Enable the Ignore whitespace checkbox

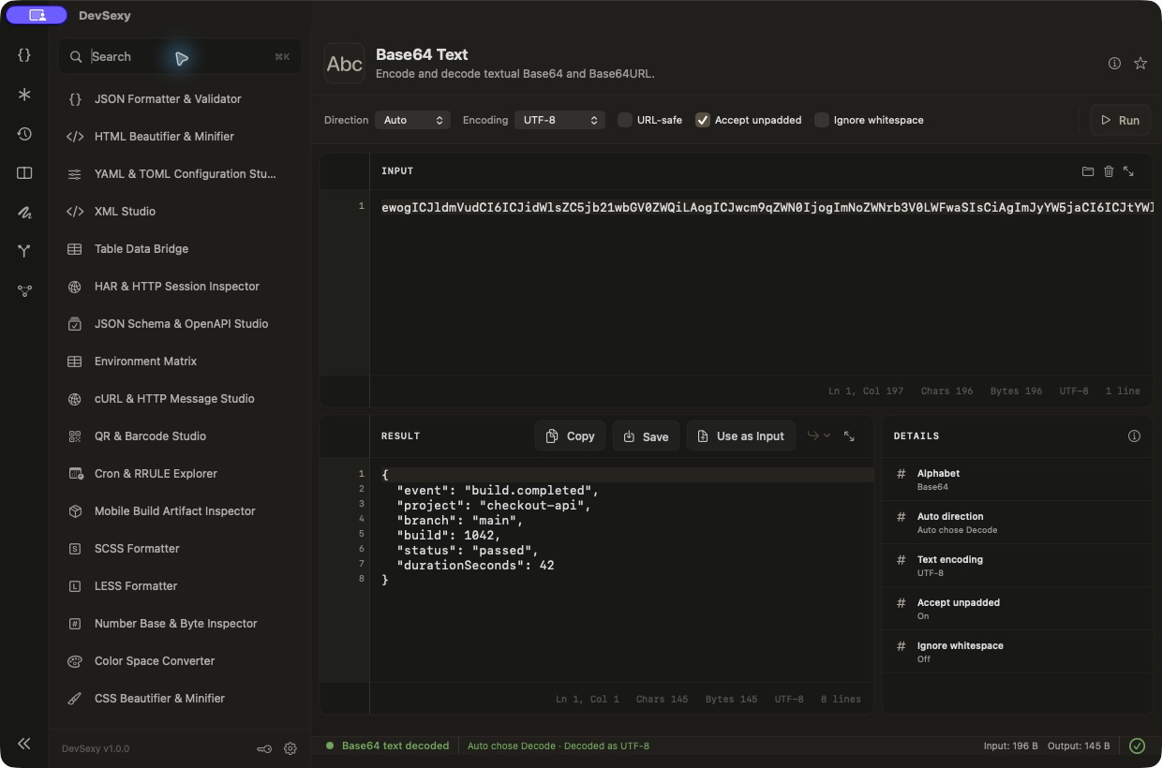[x=822, y=120]
